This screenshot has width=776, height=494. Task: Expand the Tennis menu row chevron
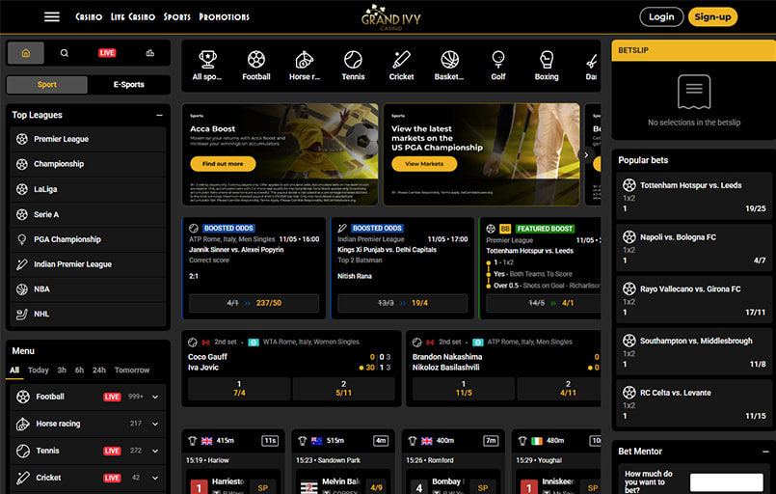click(155, 451)
